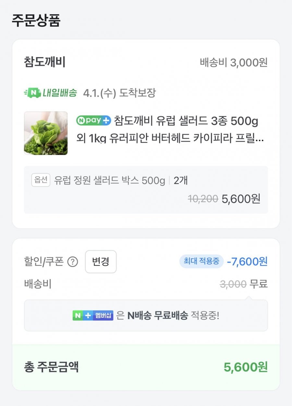This screenshot has height=406, width=292.
Task: Tap the 배송비 3,000원 text by store name
Action: point(234,63)
